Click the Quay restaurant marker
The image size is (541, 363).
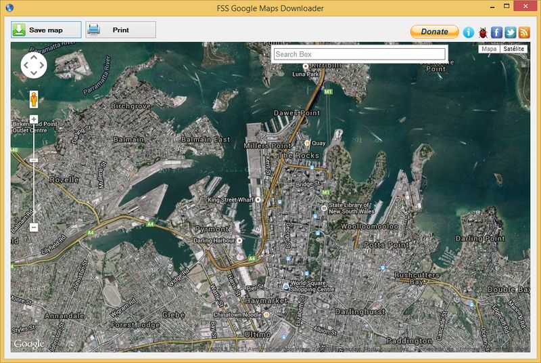coord(307,143)
